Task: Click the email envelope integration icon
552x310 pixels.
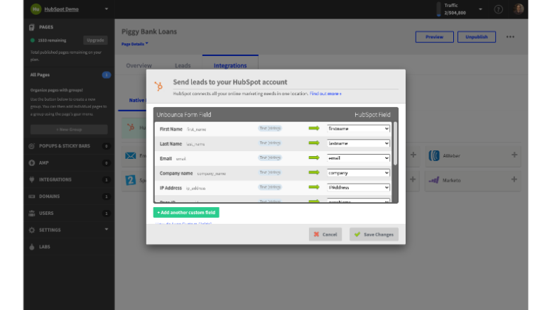Action: [x=130, y=155]
